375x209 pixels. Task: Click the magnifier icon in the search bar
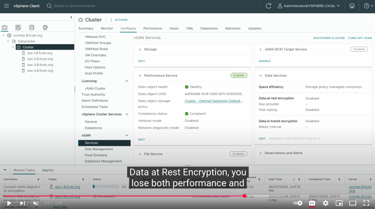49,6
